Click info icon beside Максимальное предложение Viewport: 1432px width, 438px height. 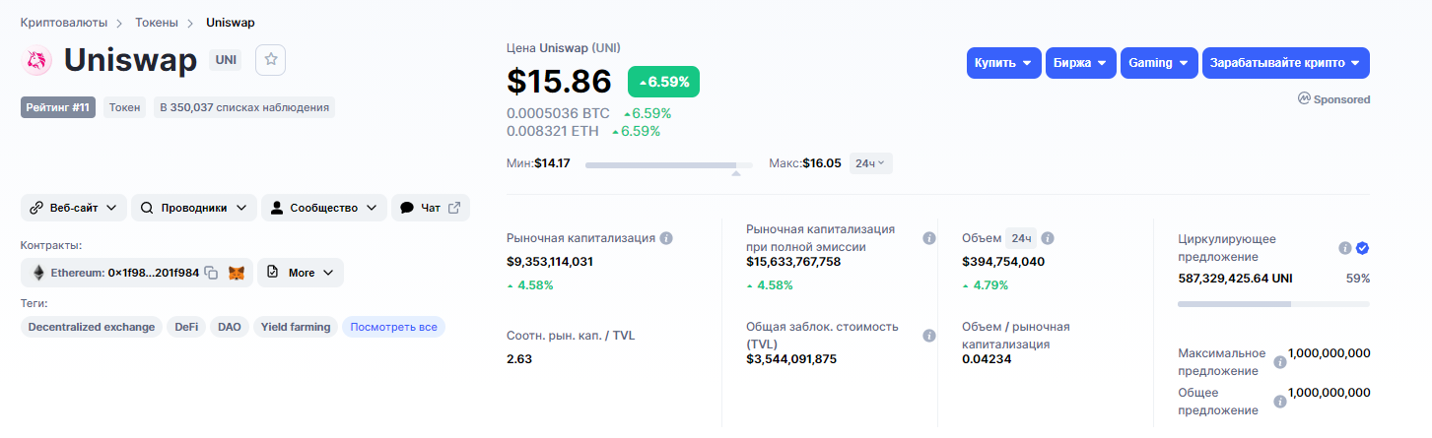tap(1280, 362)
